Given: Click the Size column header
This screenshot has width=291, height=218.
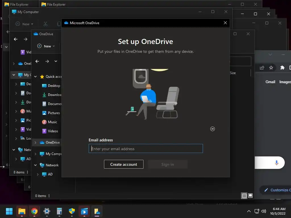Looking at the screenshot, I should [233, 73].
